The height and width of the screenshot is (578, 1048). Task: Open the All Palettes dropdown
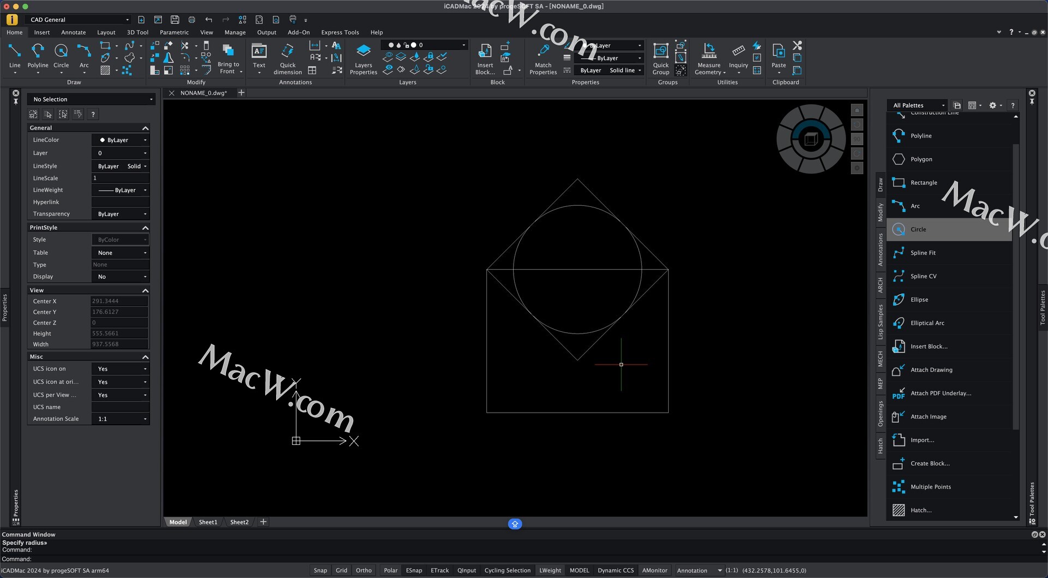919,105
